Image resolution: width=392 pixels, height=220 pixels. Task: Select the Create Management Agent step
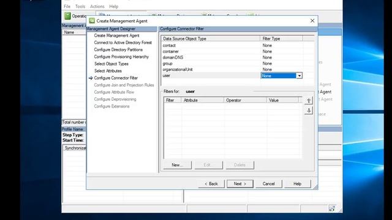[116, 35]
